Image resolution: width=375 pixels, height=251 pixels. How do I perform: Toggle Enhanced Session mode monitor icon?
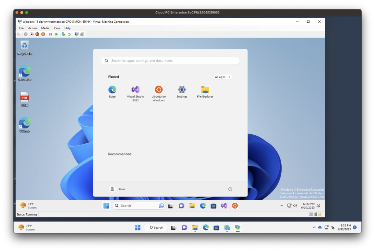pos(76,34)
